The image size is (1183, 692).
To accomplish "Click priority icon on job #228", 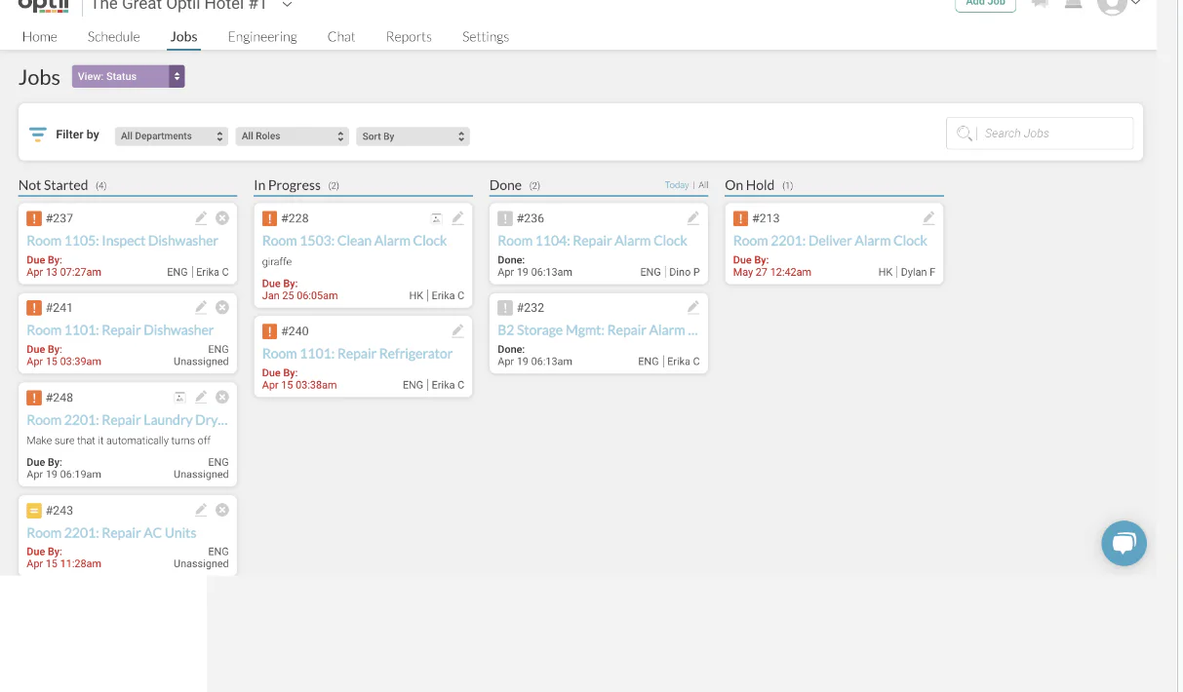I will [269, 218].
